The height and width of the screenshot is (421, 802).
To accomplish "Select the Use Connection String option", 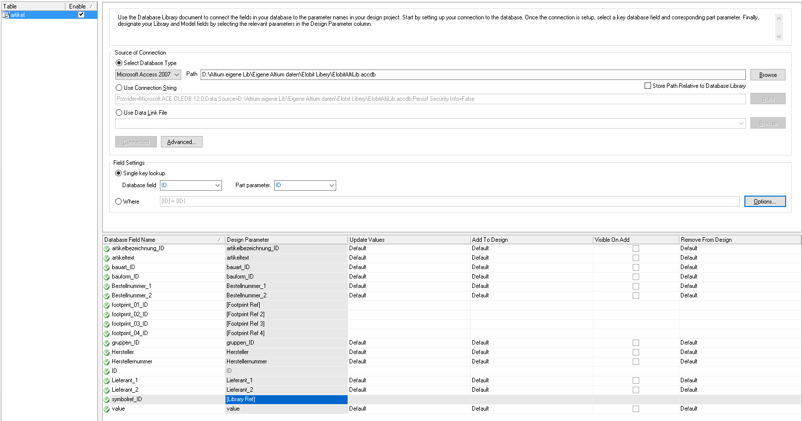I will [119, 88].
